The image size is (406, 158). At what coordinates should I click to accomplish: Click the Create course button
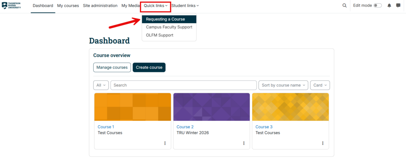tap(149, 68)
